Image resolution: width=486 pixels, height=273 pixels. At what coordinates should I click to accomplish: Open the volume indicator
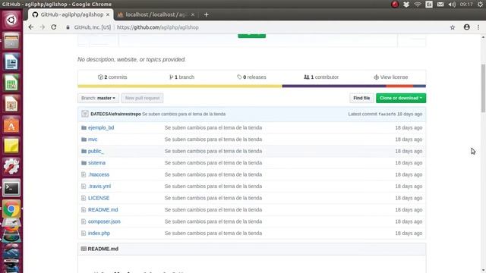pyautogui.click(x=452, y=5)
